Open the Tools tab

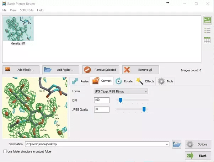(x=165, y=81)
